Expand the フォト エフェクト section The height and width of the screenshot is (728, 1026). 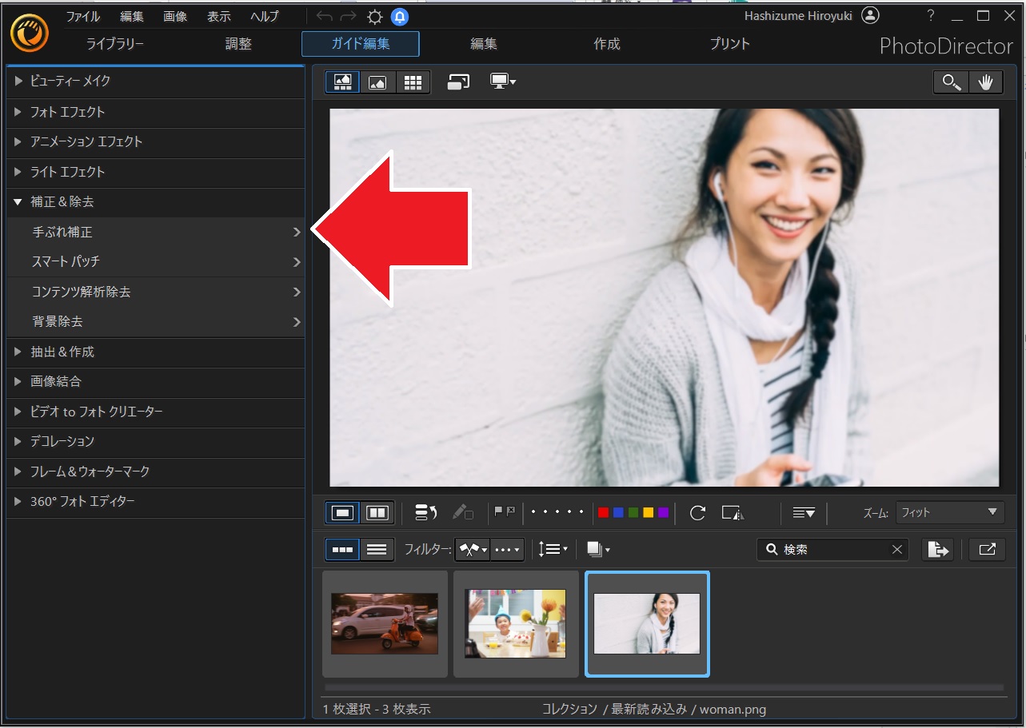[155, 112]
